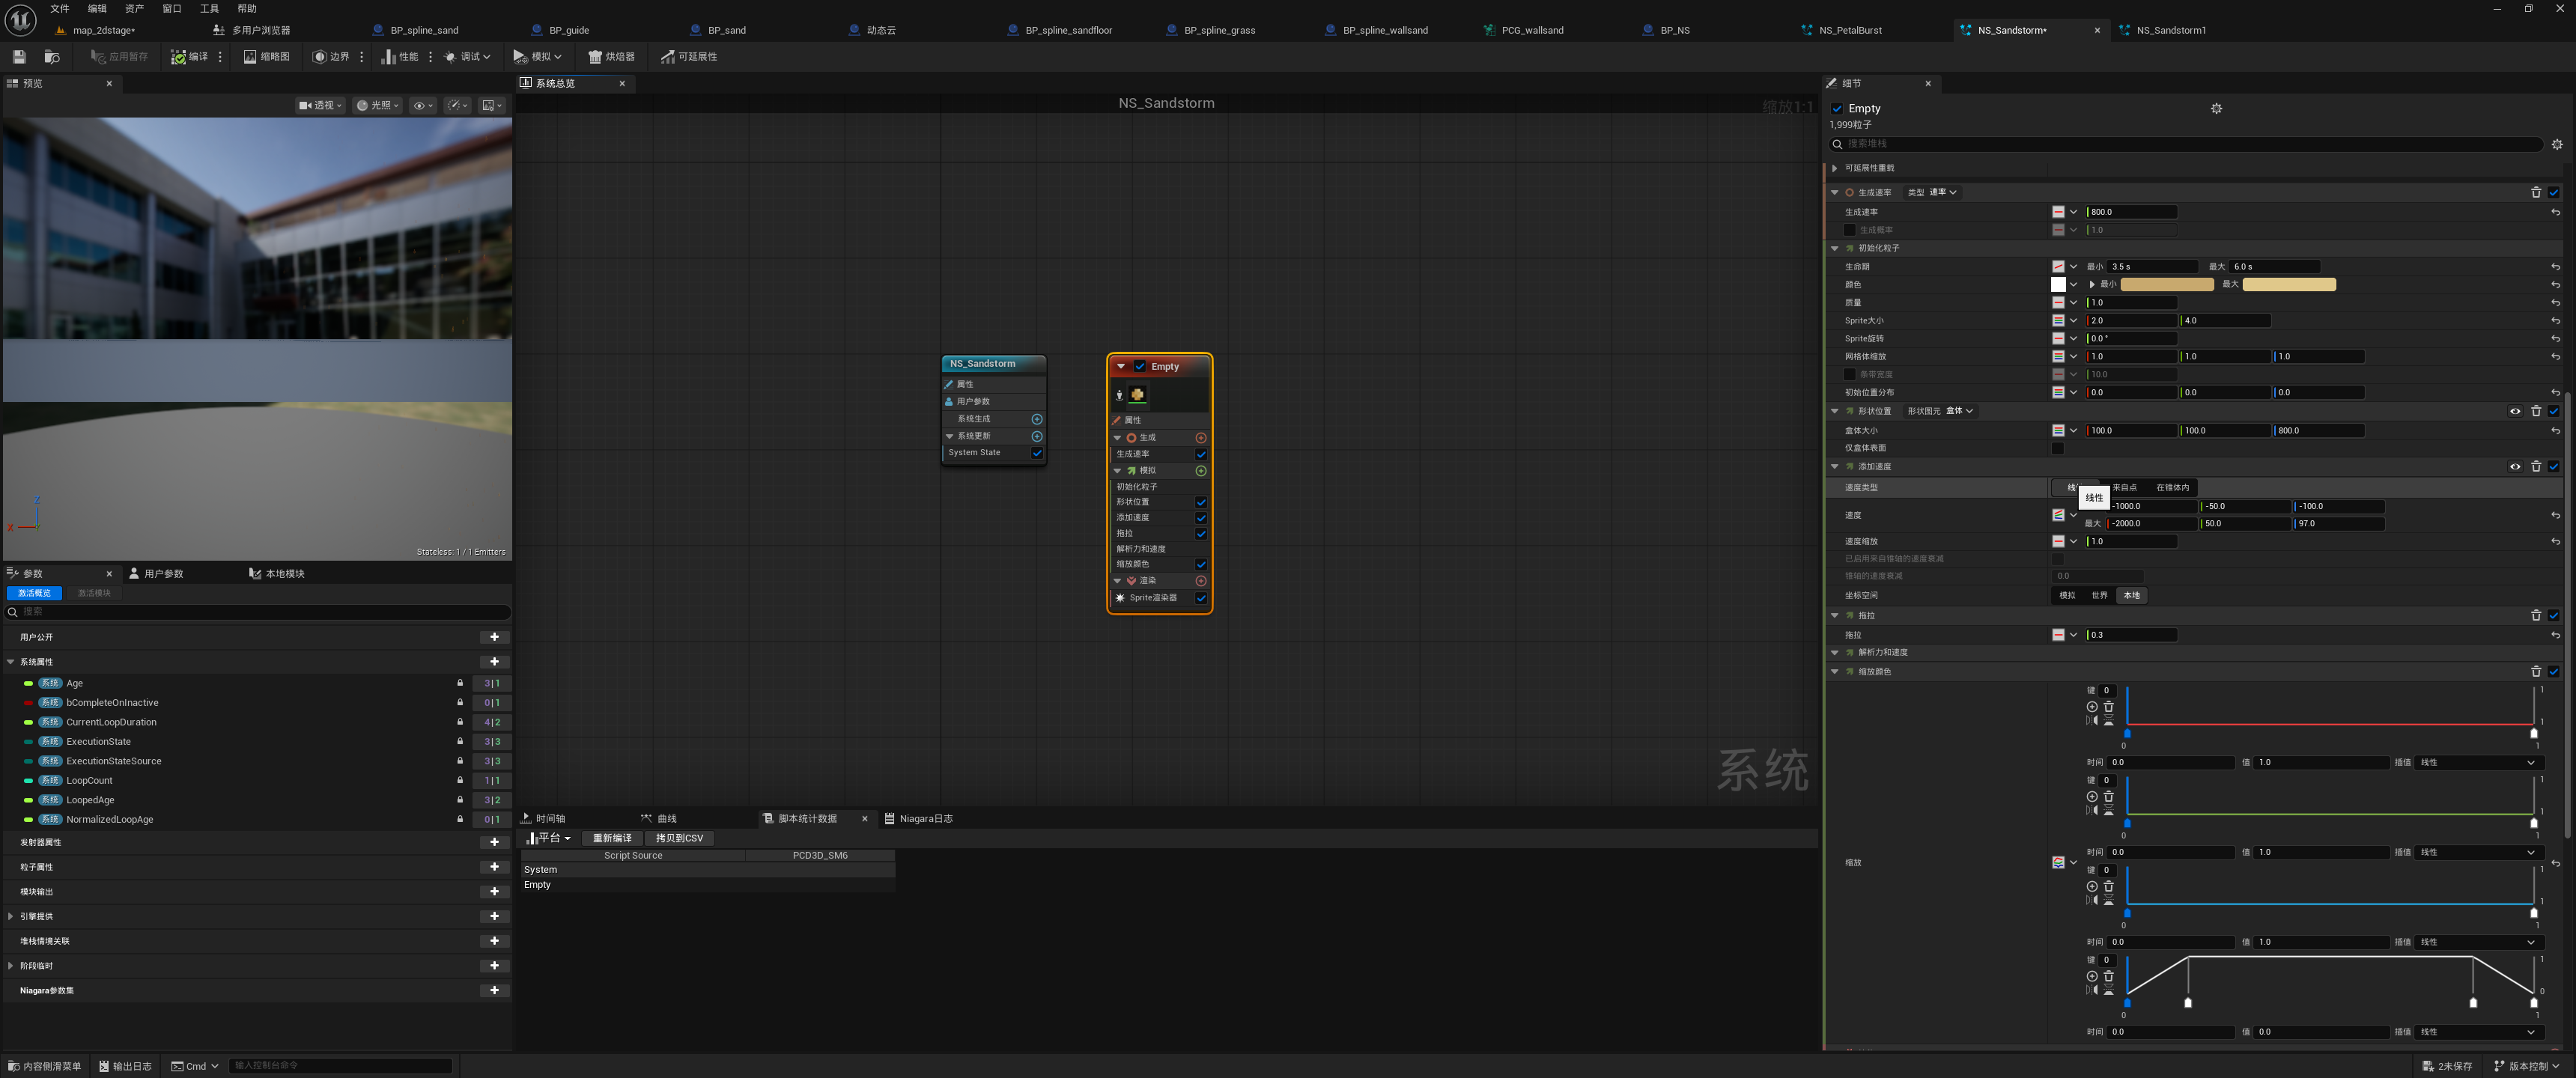The image size is (2576, 1078).
Task: Open 模拟 simulation dropdown in toolbar
Action: coord(537,57)
